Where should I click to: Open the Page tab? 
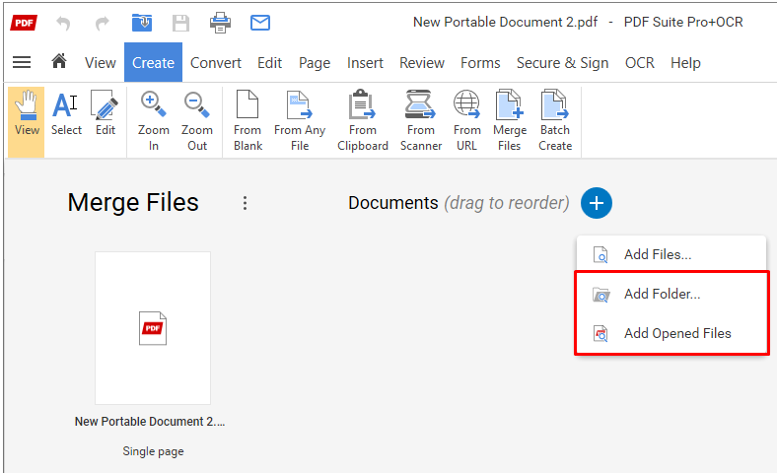[315, 63]
